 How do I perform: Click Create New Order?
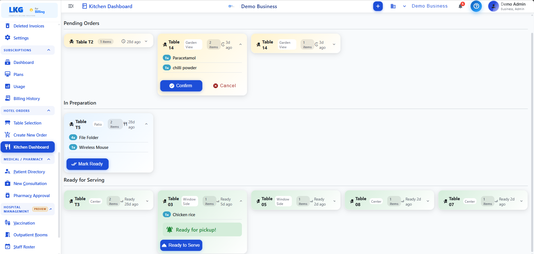30,135
